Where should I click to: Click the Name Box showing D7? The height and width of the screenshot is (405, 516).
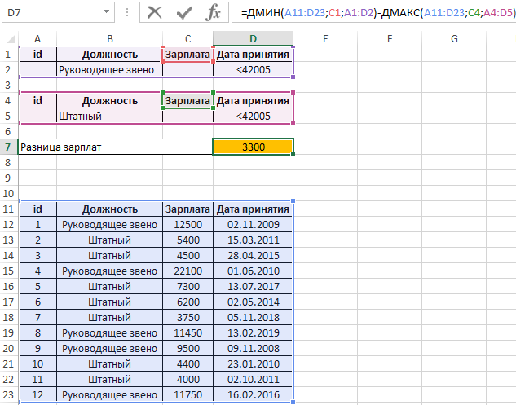tap(49, 13)
